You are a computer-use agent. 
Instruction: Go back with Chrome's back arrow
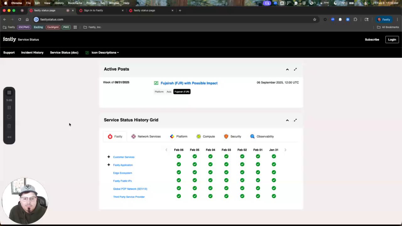[x=4, y=19]
